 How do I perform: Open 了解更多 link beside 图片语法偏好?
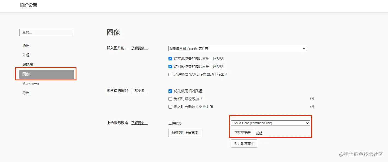[140, 91]
